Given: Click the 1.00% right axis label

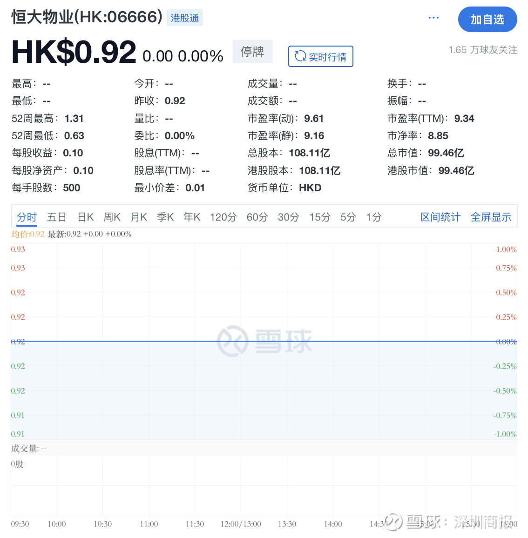Looking at the screenshot, I should 506,249.
